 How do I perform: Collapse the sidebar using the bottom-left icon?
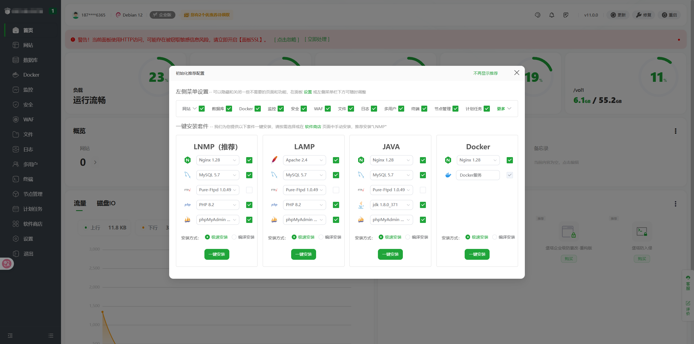point(10,336)
